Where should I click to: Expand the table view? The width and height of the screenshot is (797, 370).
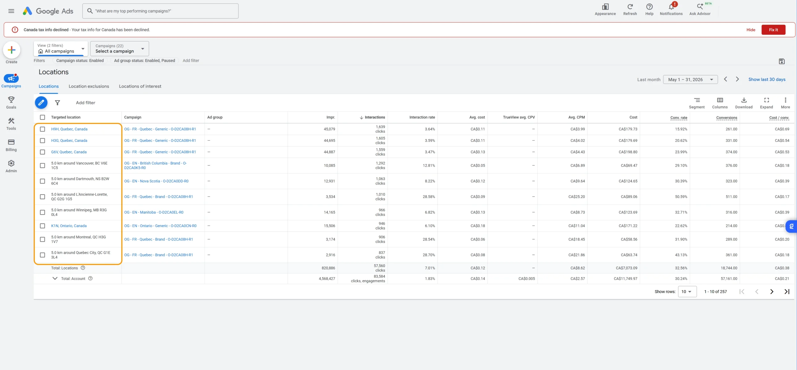(x=766, y=103)
